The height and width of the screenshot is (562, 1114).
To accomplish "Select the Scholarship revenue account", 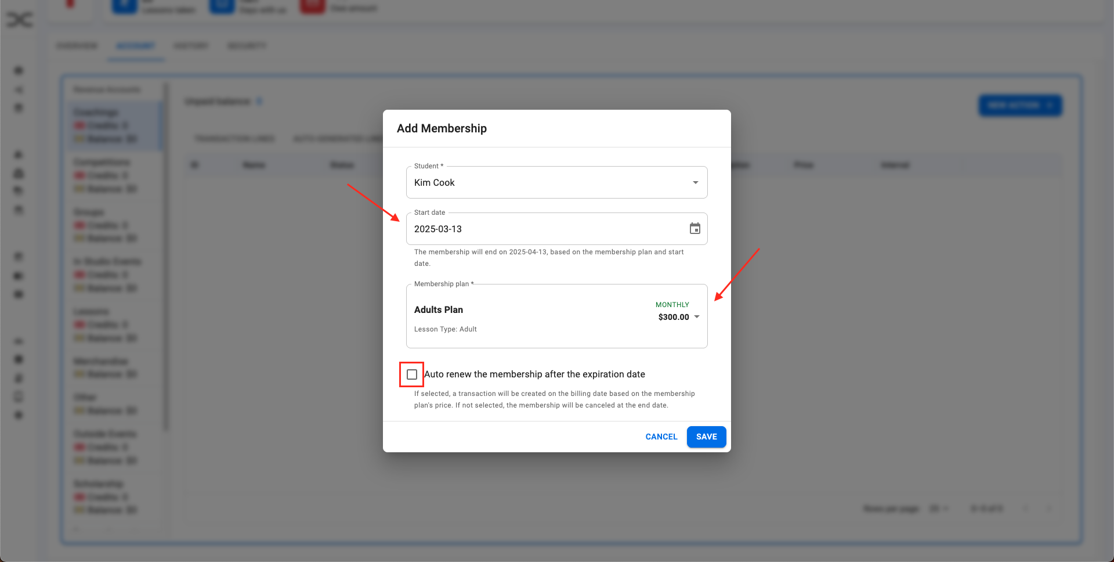I will (x=99, y=484).
